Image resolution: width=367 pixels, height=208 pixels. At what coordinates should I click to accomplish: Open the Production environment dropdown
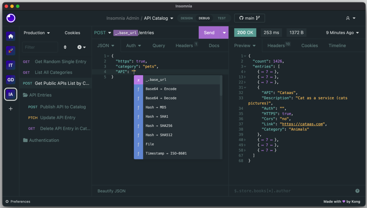[37, 33]
